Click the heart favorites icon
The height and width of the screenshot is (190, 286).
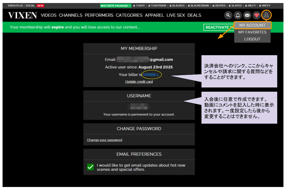pos(256,15)
